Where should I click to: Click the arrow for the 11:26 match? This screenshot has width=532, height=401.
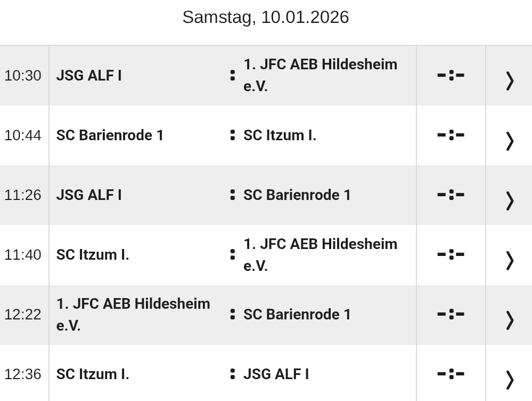[509, 200]
